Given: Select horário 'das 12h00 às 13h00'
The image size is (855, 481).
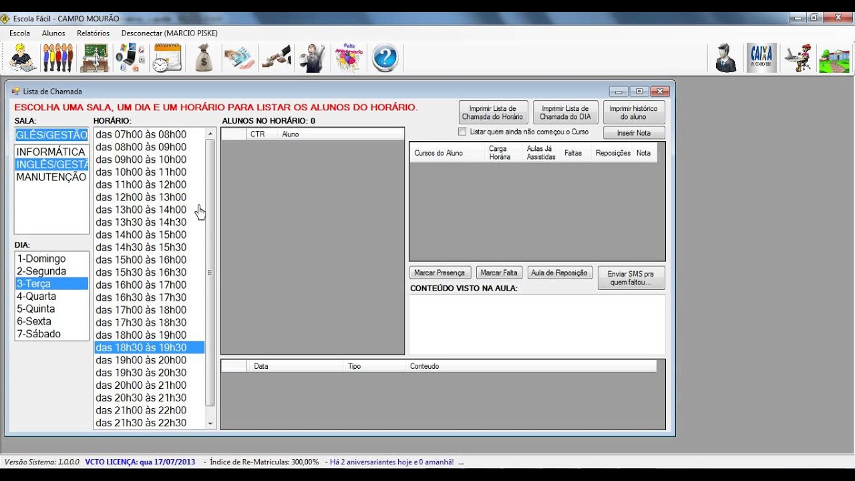Looking at the screenshot, I should pos(149,197).
